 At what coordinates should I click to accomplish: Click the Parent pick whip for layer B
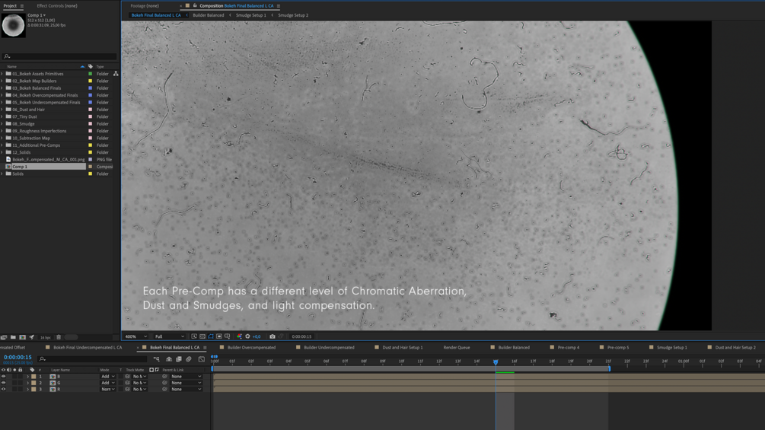164,377
